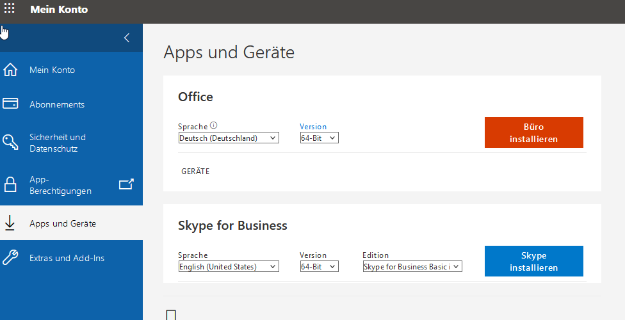Open the Office language dropdown Deutsch (Deutschland)

click(229, 138)
